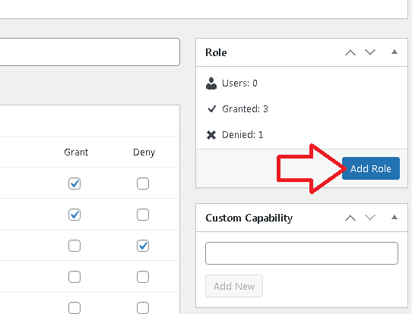Screen dimensions: 412x314
Task: Move the Custom Capability panel down
Action: click(370, 218)
